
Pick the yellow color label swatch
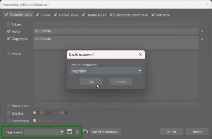click(x=42, y=113)
